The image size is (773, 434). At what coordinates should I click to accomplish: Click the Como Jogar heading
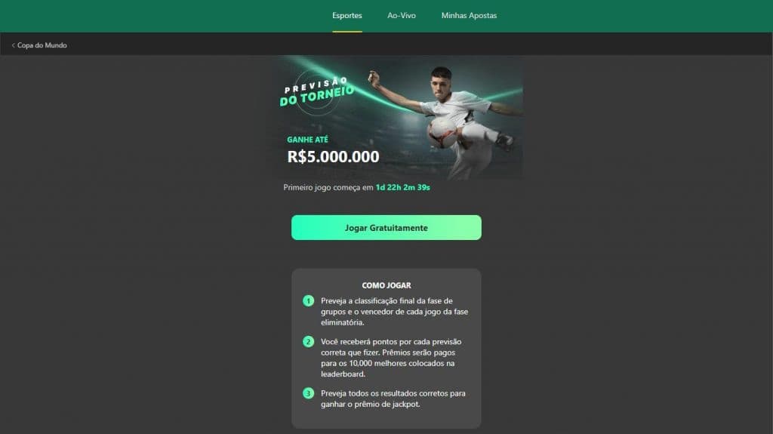(386, 285)
